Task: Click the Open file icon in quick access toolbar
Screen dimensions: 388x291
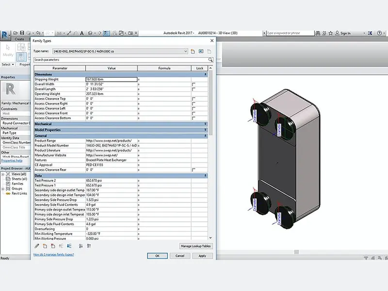Action: pos(16,33)
